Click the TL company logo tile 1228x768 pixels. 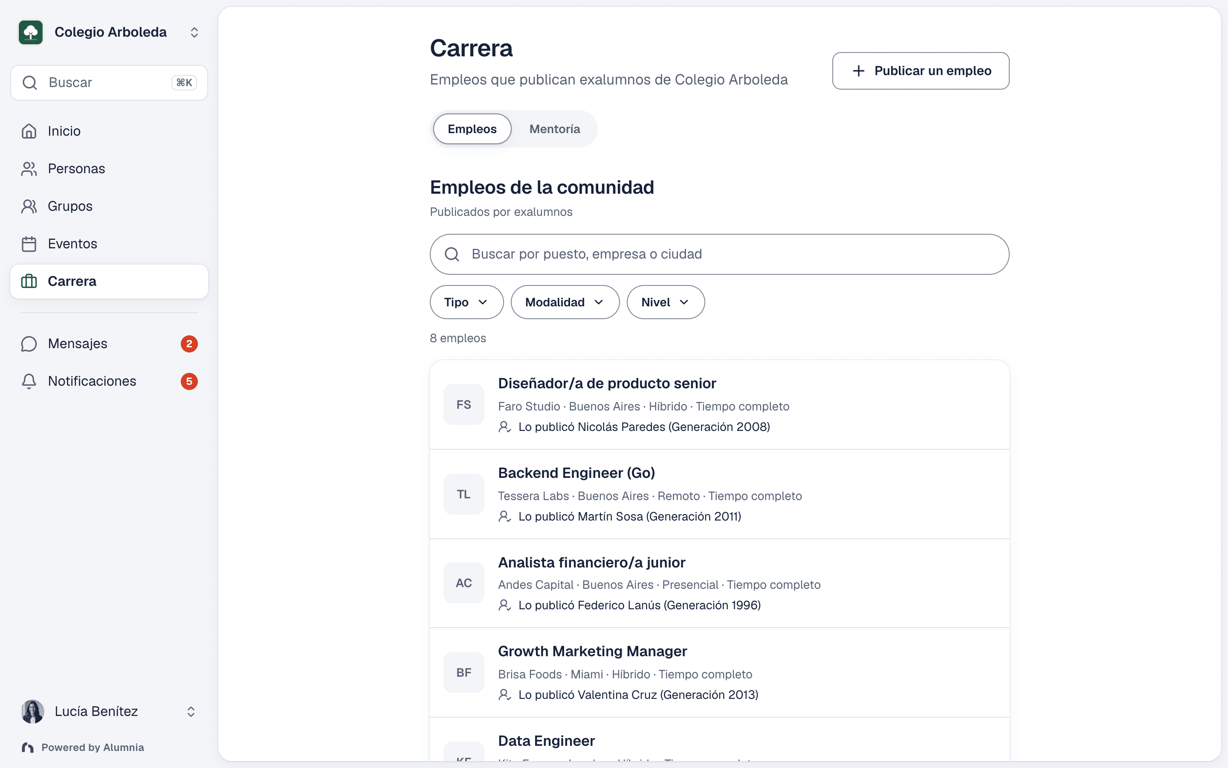pos(464,494)
